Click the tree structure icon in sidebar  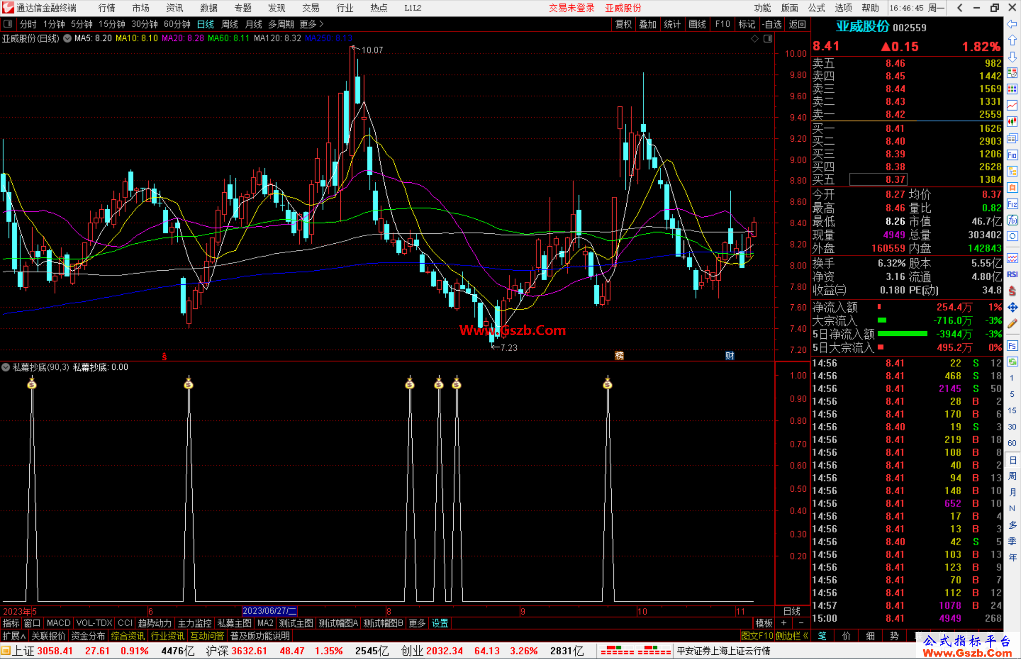tap(1012, 171)
